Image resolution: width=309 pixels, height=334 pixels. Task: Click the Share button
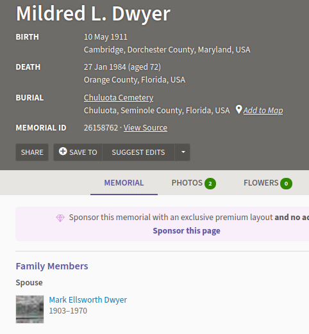click(32, 152)
